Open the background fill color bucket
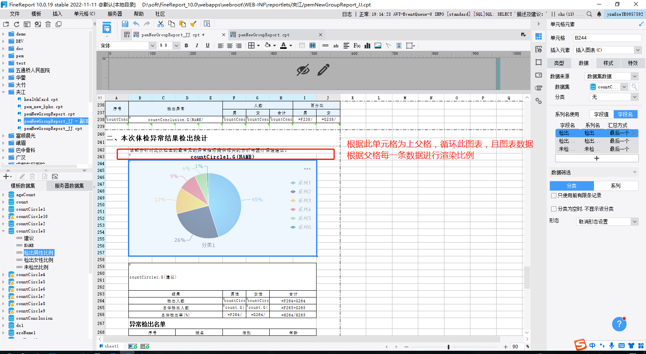This screenshot has width=646, height=354. coord(268,46)
